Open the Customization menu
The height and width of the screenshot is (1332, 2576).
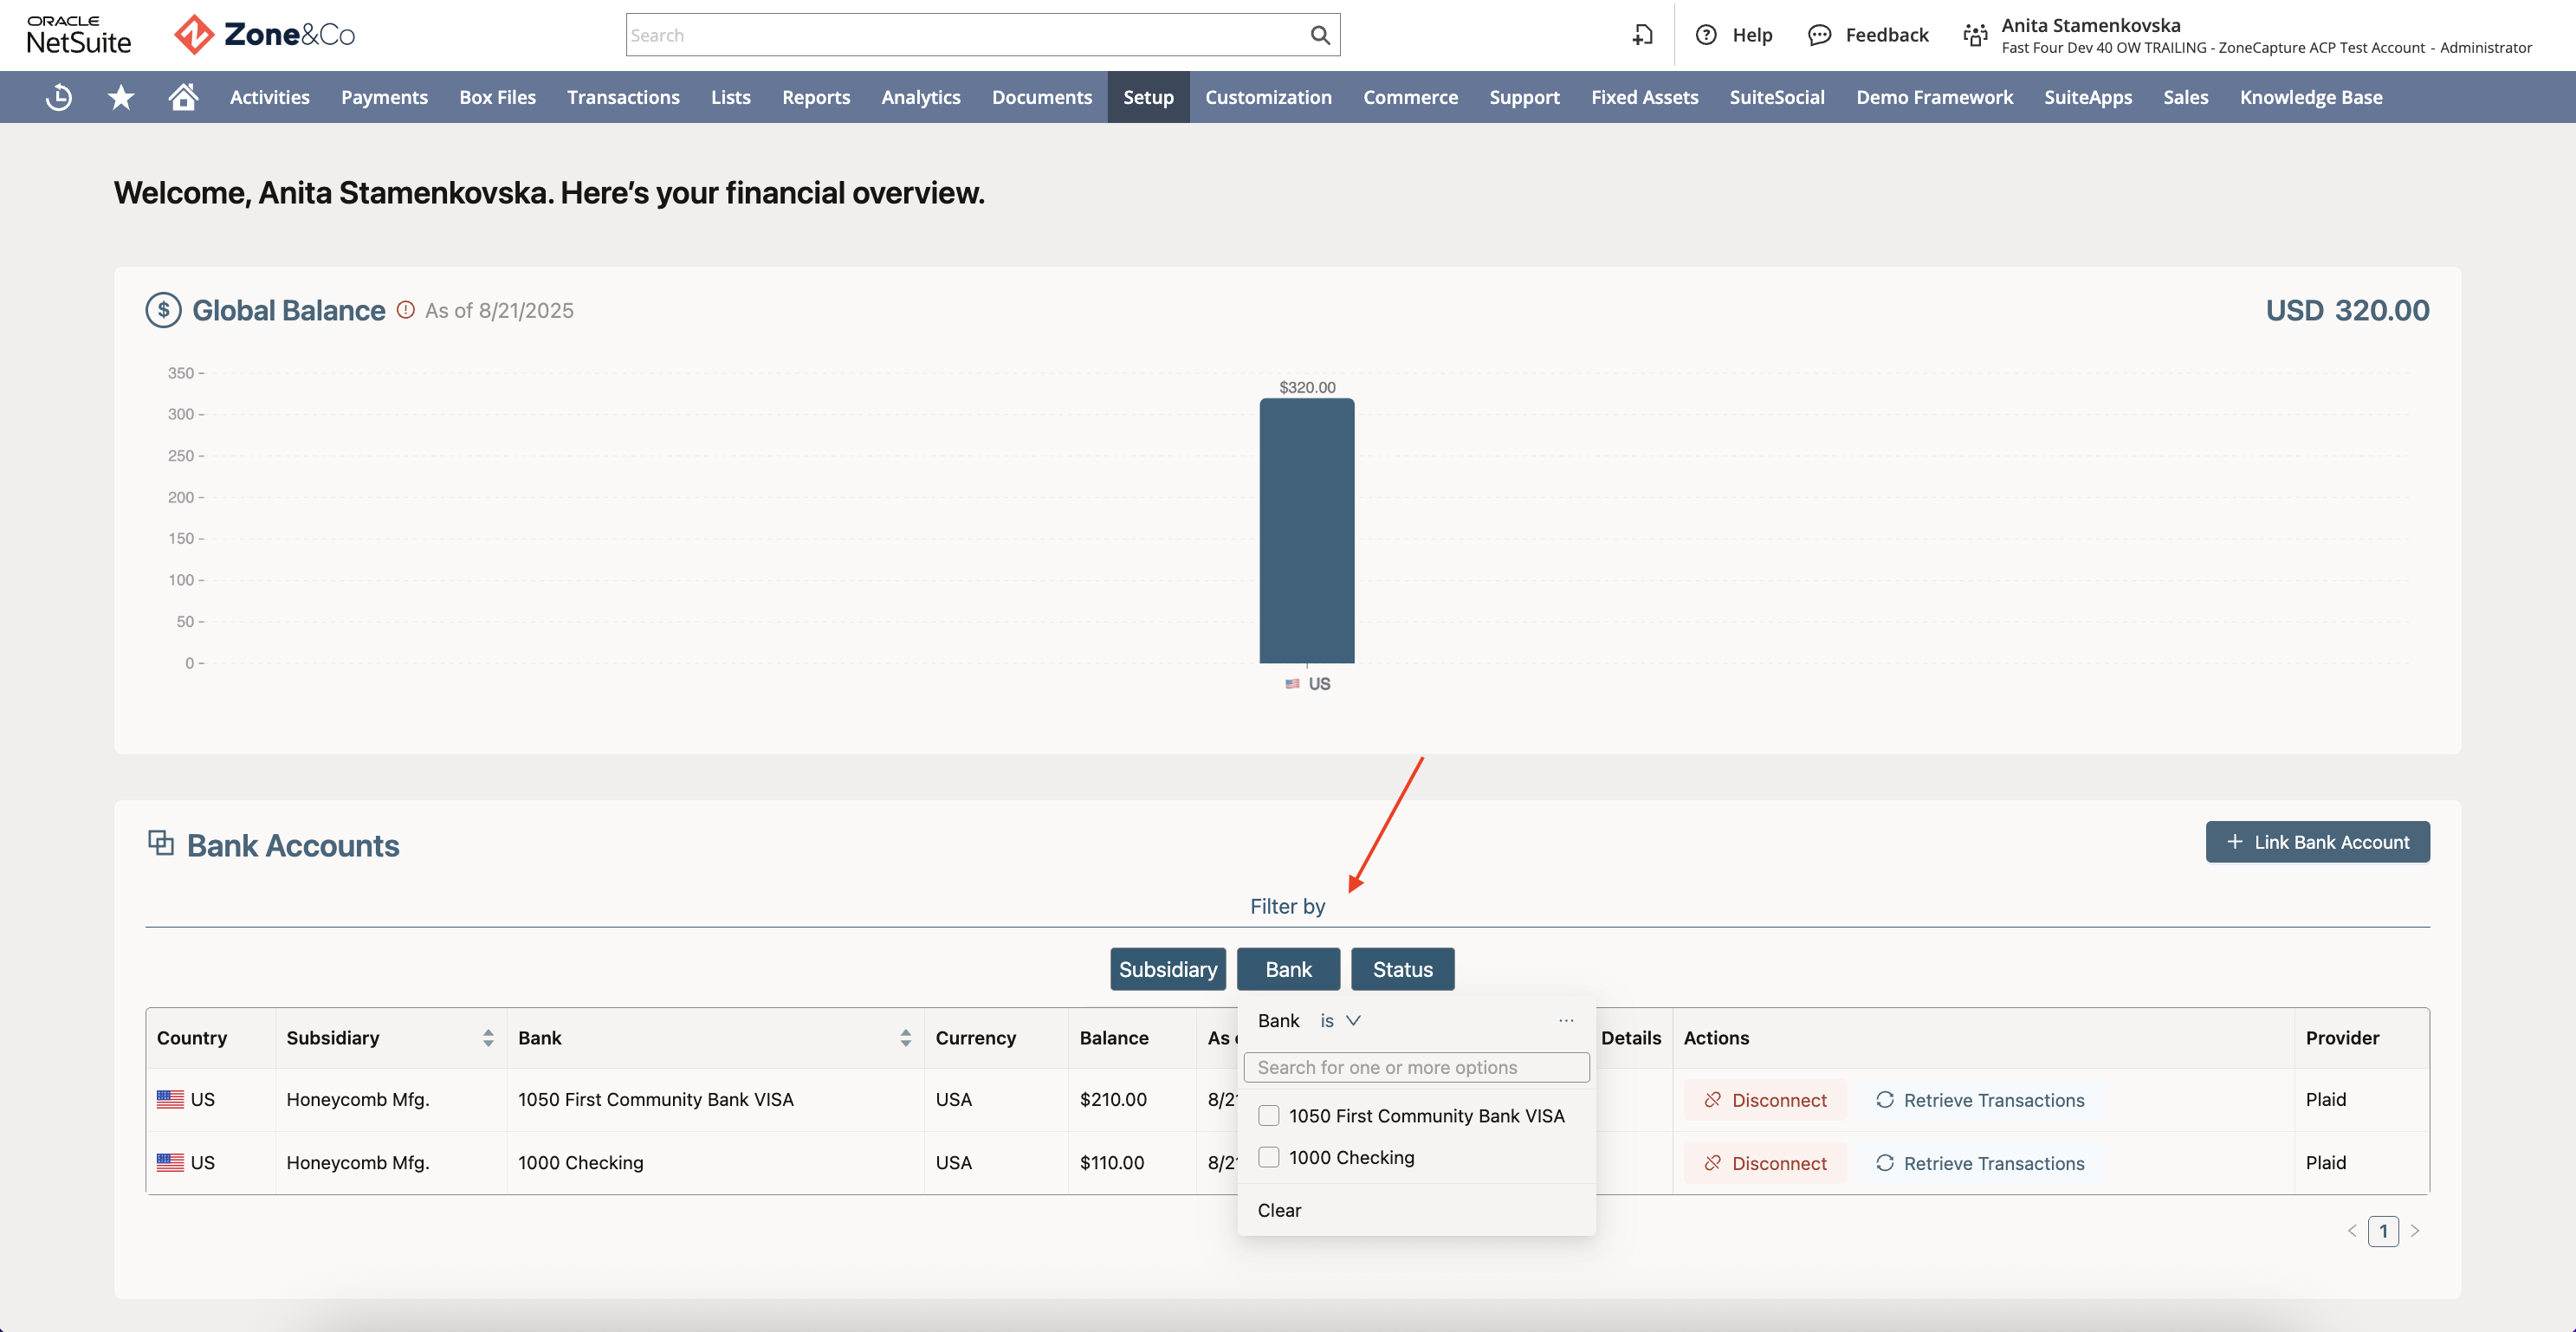(x=1268, y=97)
